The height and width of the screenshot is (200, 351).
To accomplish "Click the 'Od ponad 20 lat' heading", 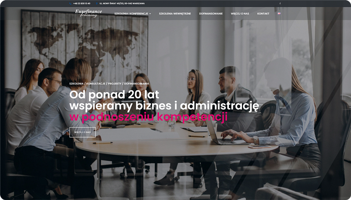I will (x=114, y=95).
